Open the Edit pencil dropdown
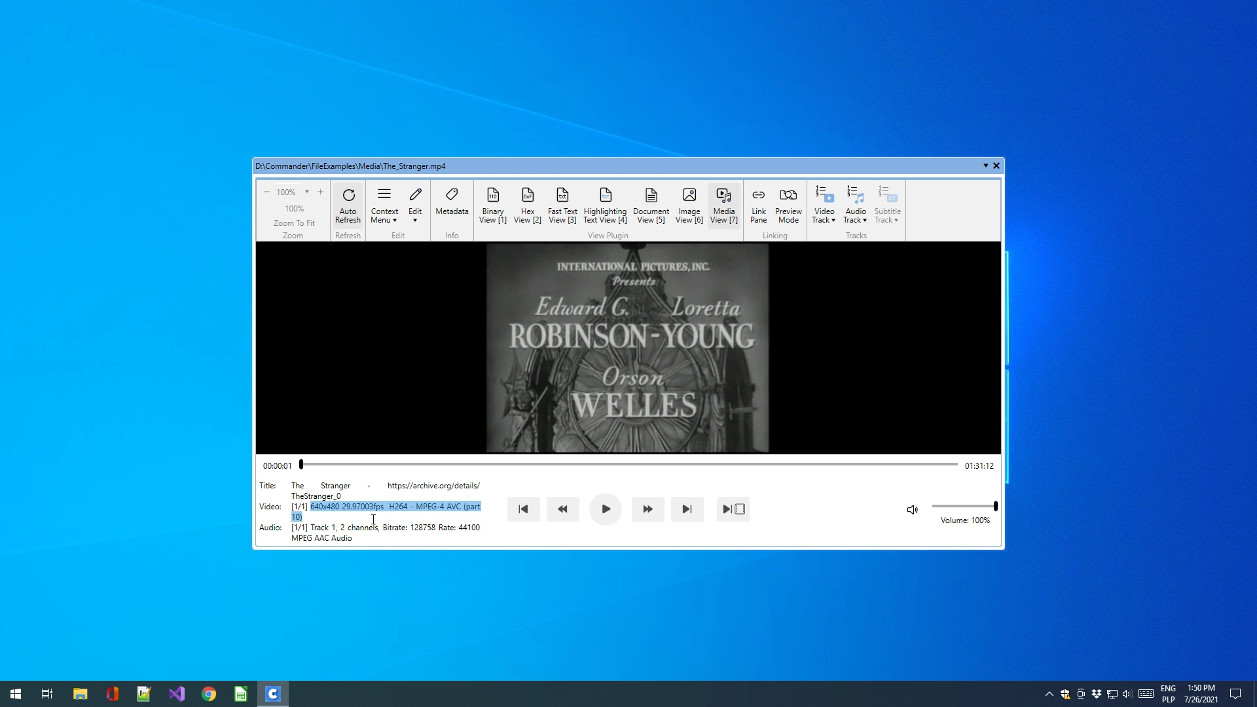 pos(415,205)
